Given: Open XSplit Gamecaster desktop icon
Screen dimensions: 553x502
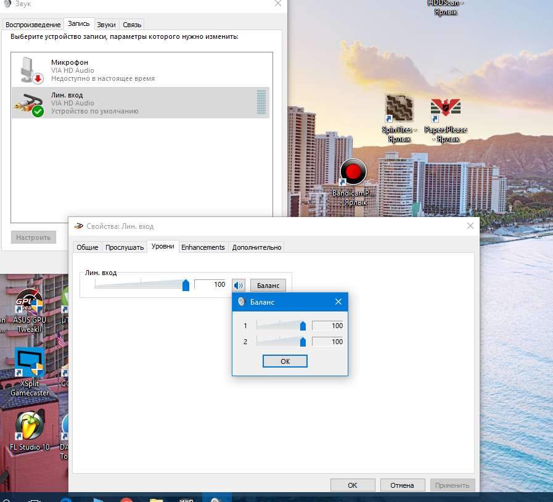Looking at the screenshot, I should tap(30, 363).
